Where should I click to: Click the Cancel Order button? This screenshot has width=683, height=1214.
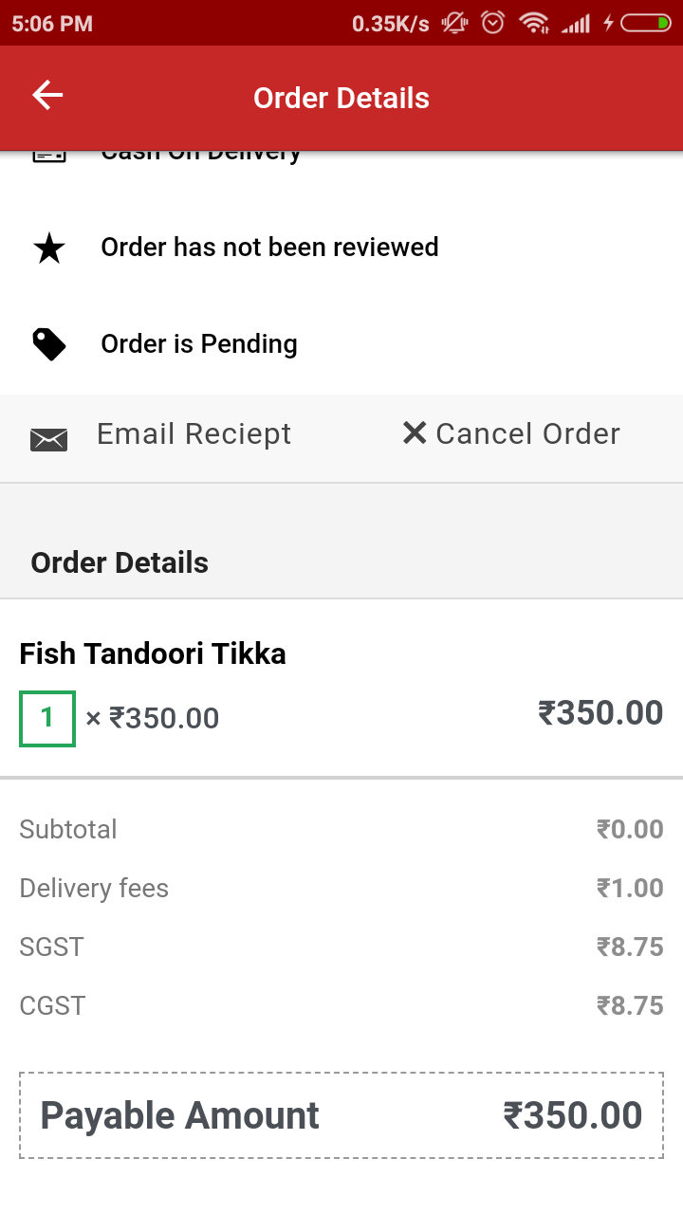click(x=511, y=434)
